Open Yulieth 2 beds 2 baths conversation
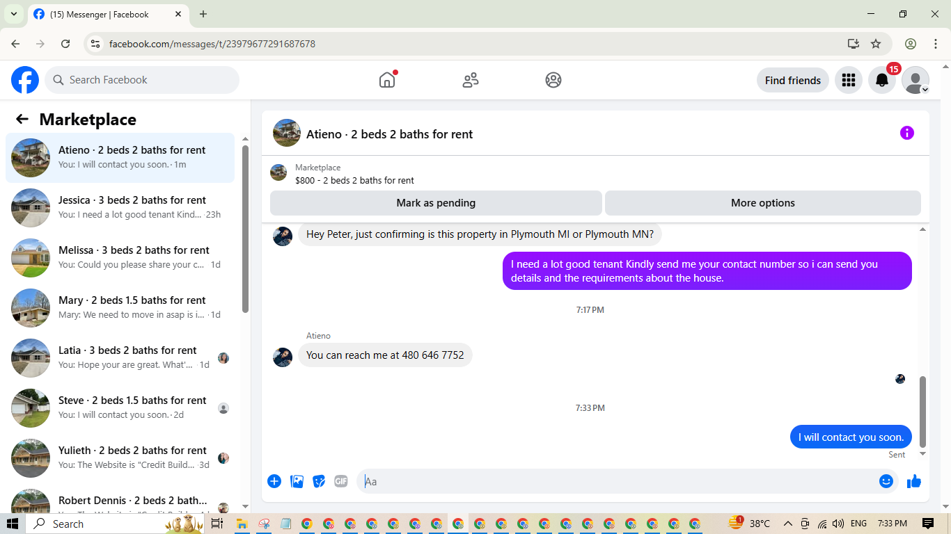 click(x=120, y=458)
